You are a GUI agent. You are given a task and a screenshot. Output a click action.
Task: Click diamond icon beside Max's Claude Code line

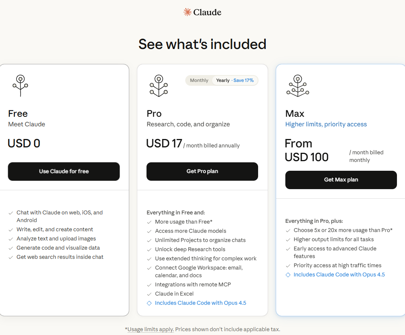[288, 275]
